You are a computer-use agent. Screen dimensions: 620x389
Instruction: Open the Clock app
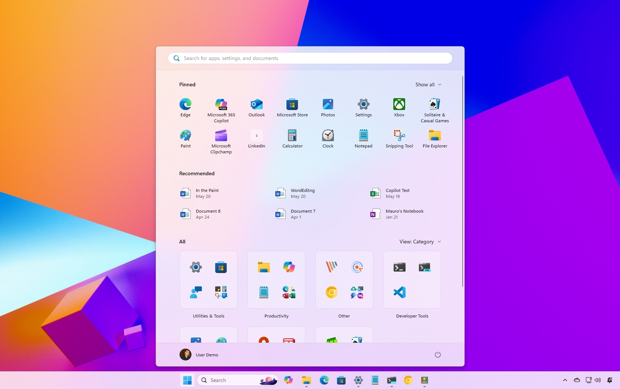[x=328, y=136]
